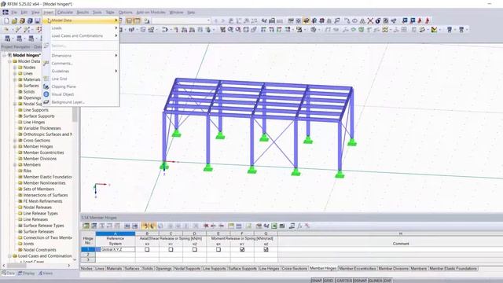
Task: Click the green support at the front-left column
Action: (164, 166)
